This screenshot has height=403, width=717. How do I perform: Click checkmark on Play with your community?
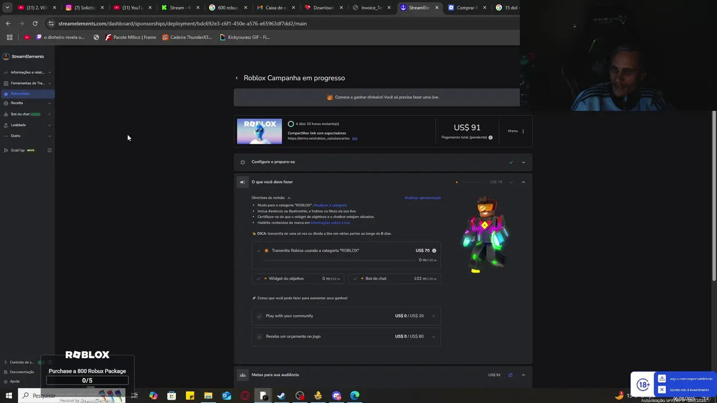tap(259, 316)
